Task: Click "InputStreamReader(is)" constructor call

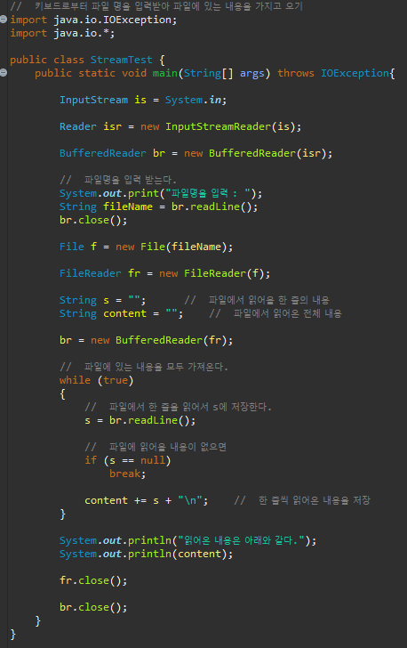Action: 230,126
